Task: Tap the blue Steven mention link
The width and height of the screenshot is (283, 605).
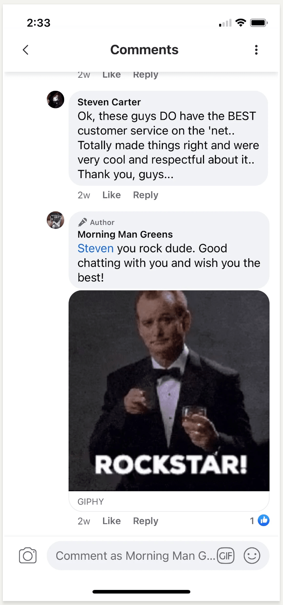Action: [x=96, y=248]
